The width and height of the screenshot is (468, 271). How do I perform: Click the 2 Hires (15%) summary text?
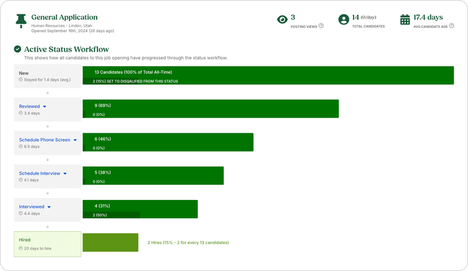[x=188, y=243]
